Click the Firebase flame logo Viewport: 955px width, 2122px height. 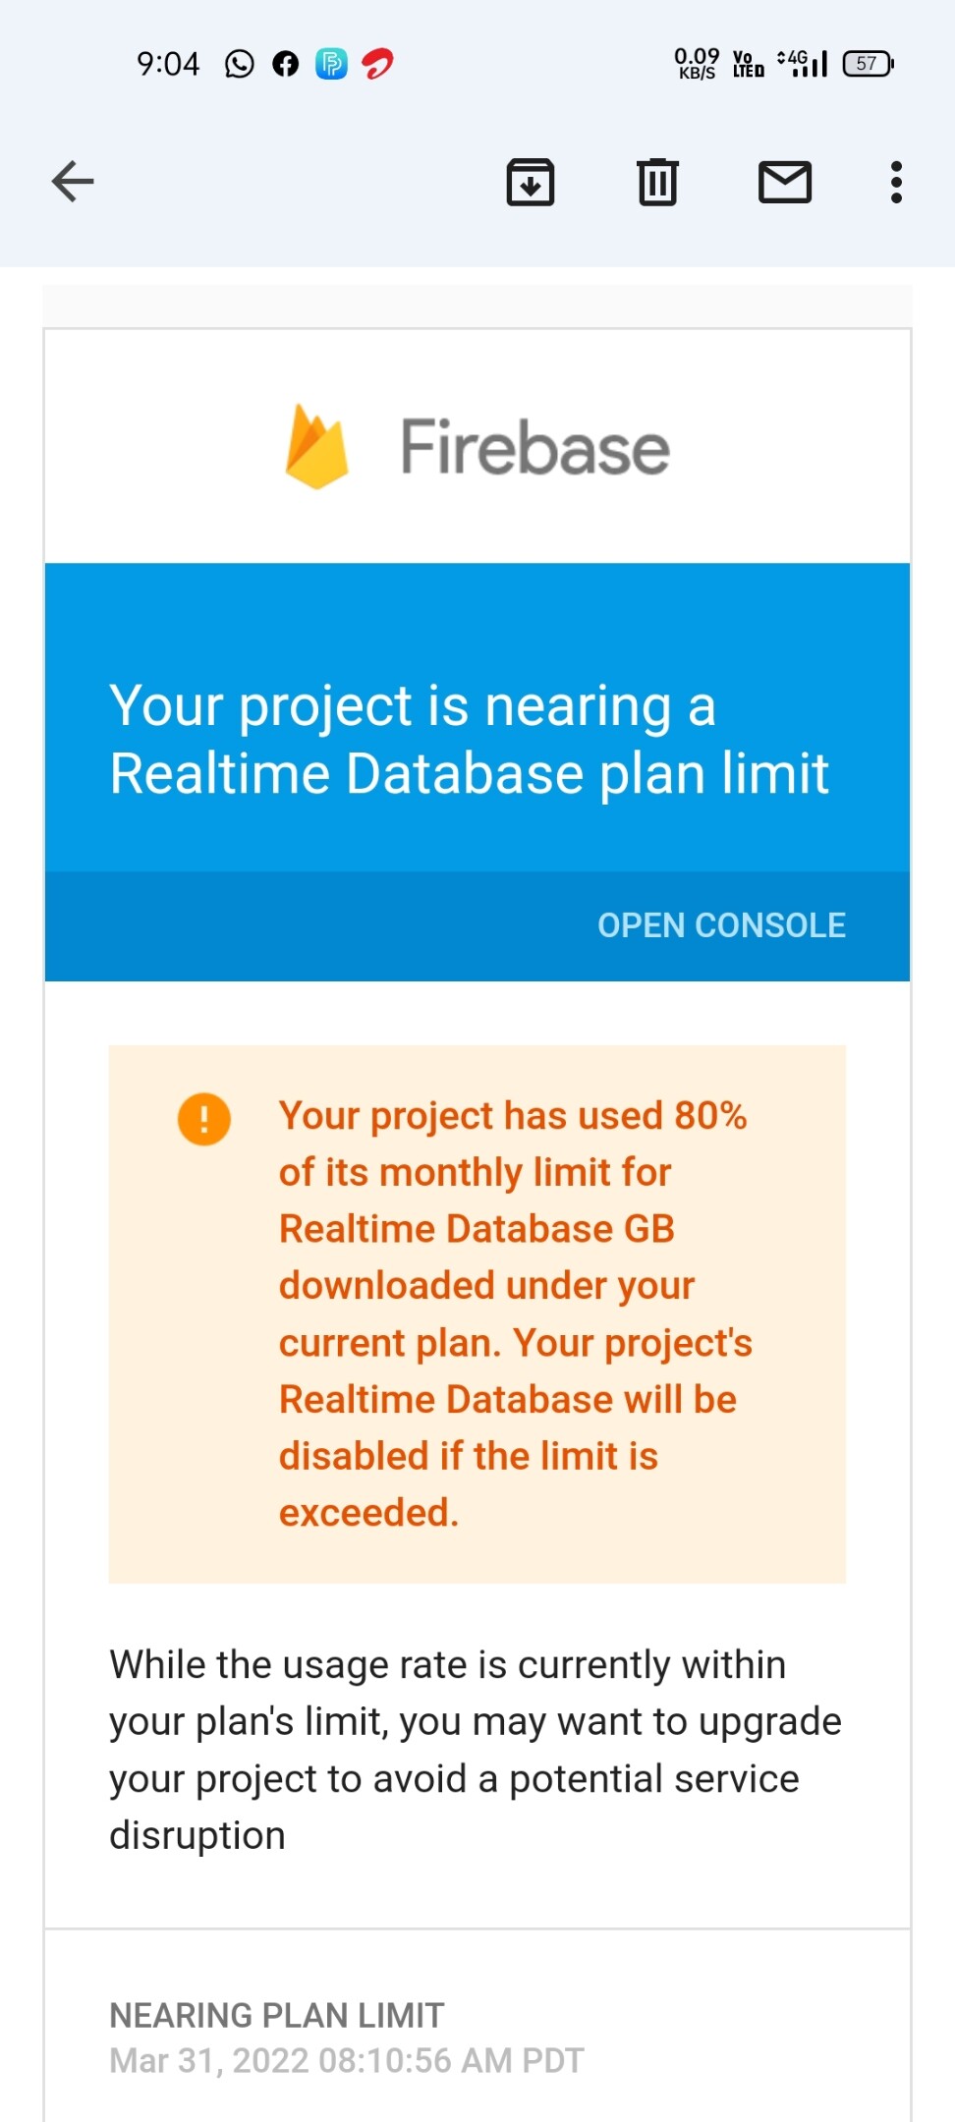316,447
